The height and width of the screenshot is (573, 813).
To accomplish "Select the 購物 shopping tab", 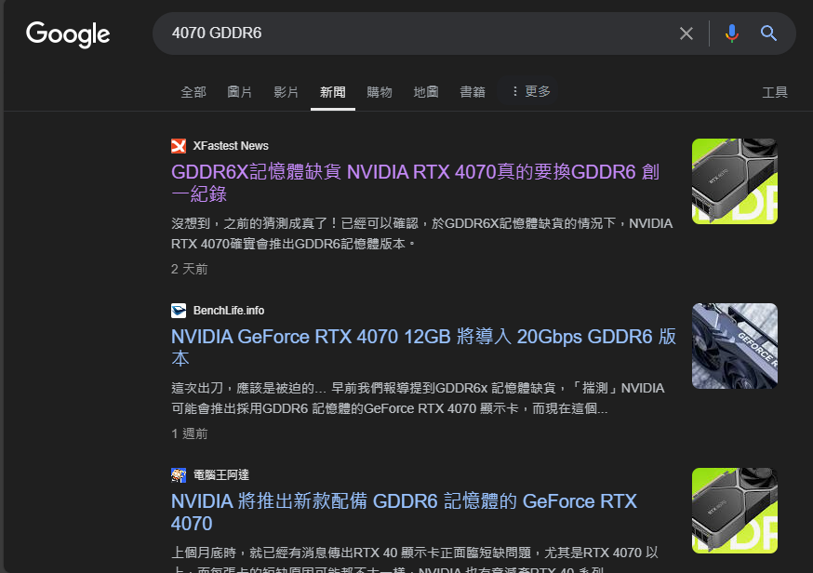I will point(380,92).
